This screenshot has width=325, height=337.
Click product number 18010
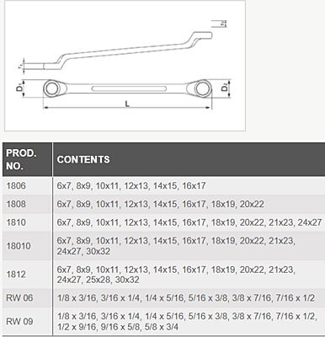click(19, 246)
